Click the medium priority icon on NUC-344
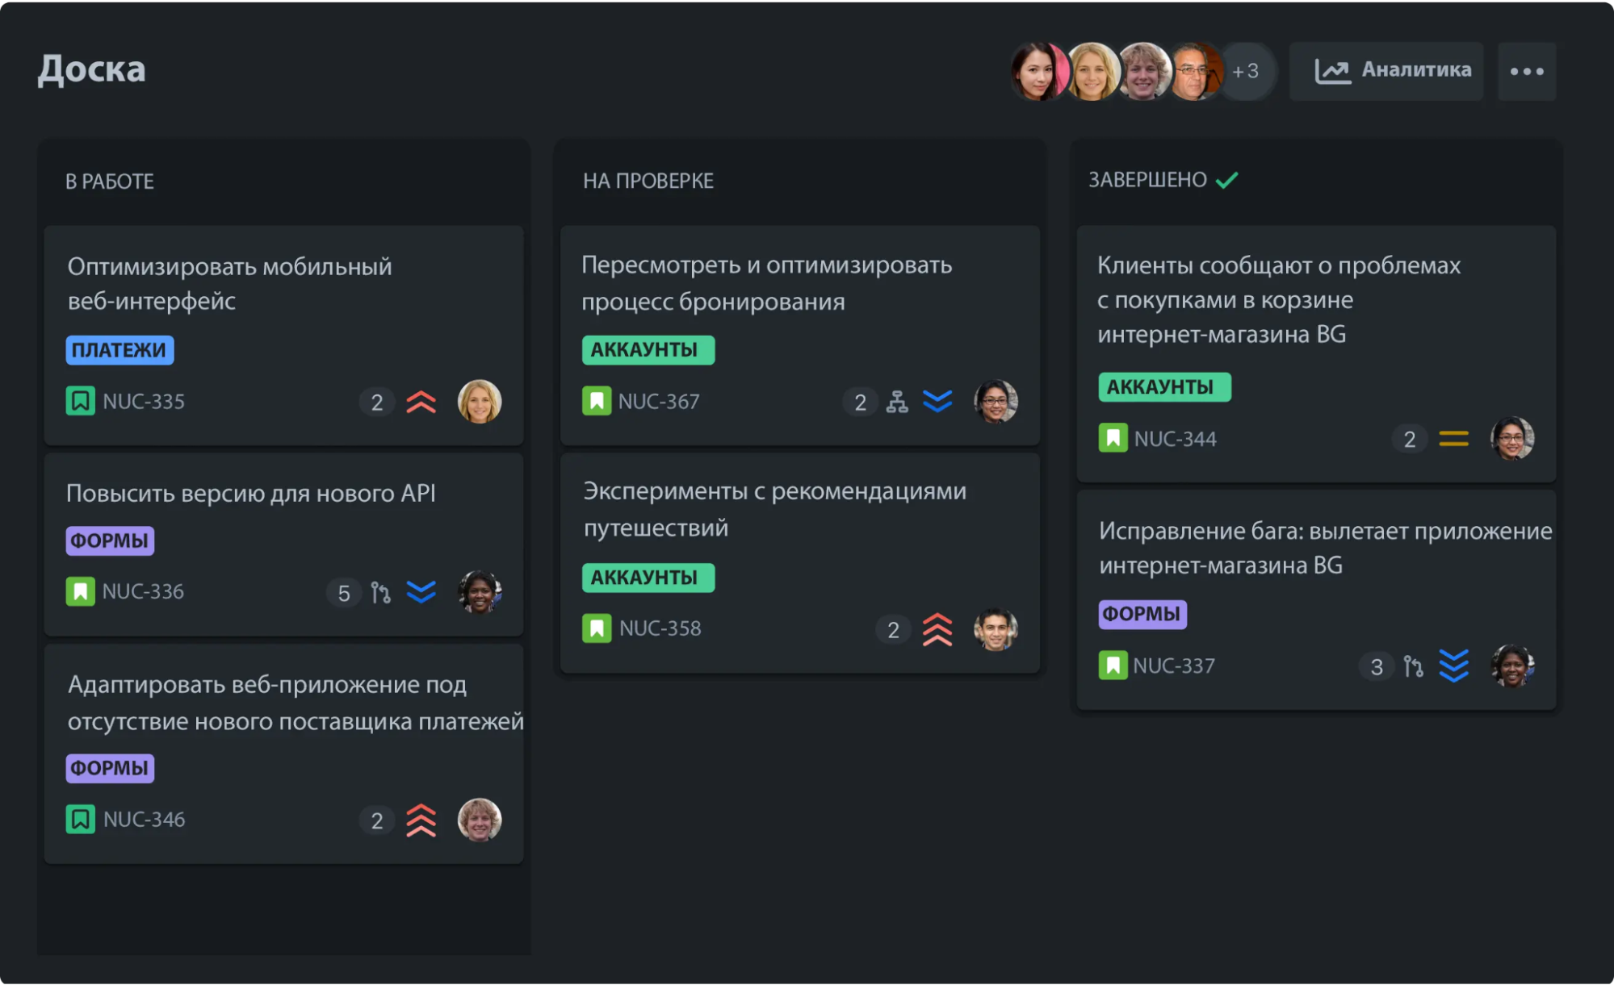Screen dimensions: 1614x985 (1453, 439)
